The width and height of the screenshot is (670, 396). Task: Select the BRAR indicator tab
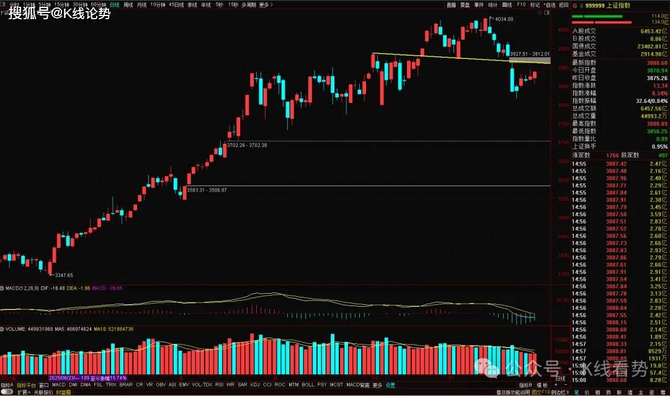[x=126, y=385]
